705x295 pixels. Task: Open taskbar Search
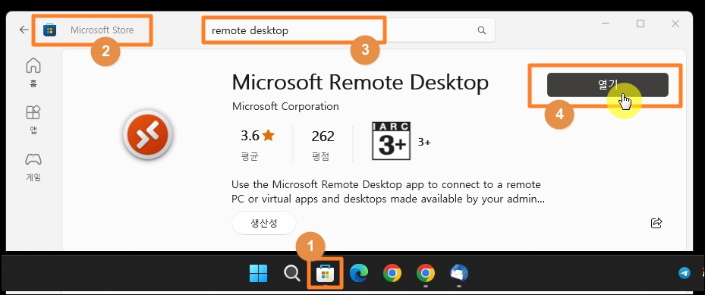coord(292,273)
